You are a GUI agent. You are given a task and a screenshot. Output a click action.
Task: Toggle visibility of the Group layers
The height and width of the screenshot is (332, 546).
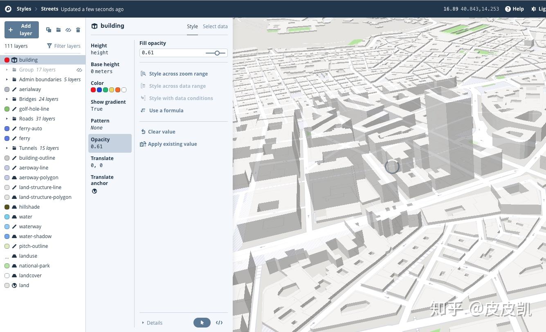click(x=79, y=69)
